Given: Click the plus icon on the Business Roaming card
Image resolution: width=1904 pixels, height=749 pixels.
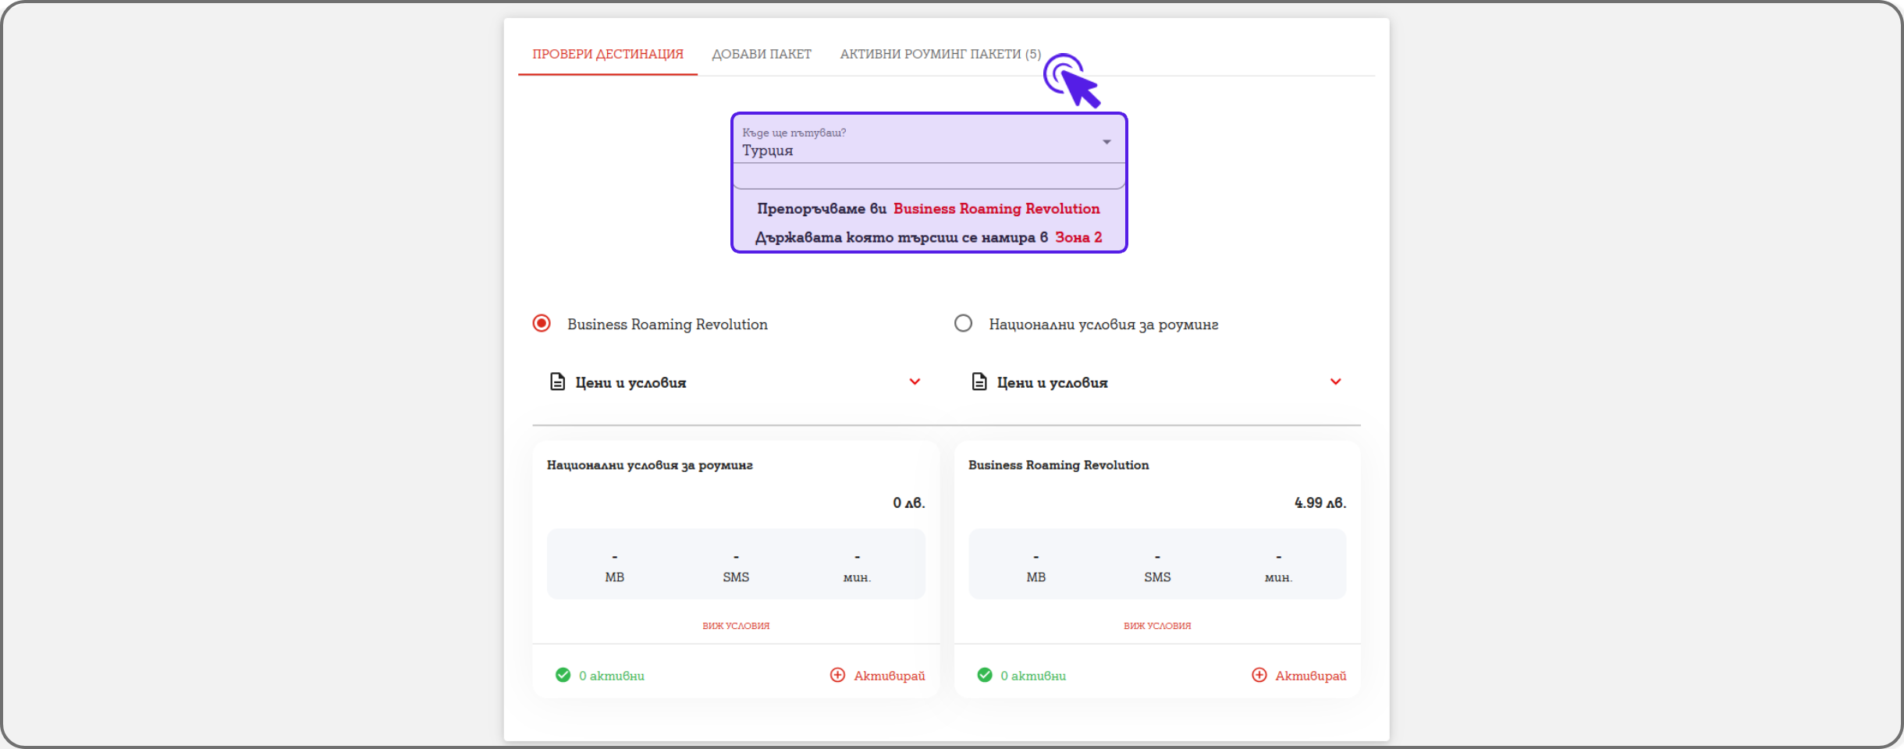Looking at the screenshot, I should (x=1259, y=675).
